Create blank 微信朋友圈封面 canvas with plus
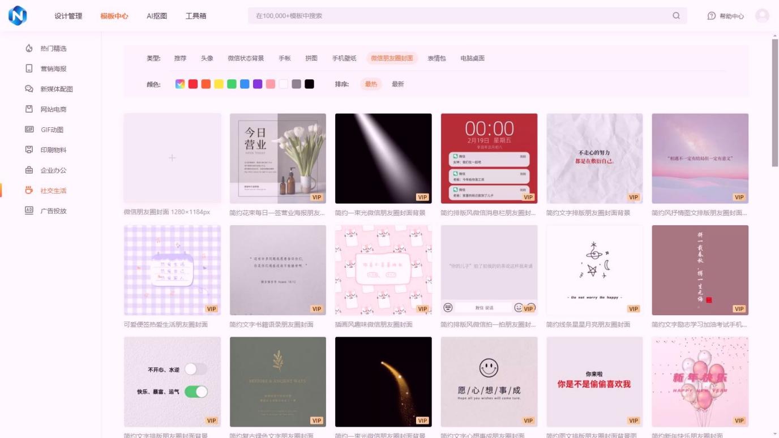This screenshot has height=438, width=779. [172, 158]
